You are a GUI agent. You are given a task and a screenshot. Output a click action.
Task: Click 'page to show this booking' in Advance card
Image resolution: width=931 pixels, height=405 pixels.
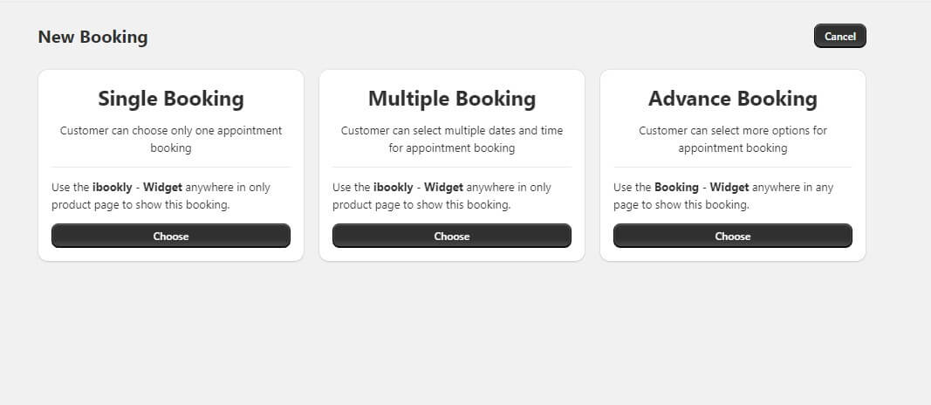click(681, 205)
